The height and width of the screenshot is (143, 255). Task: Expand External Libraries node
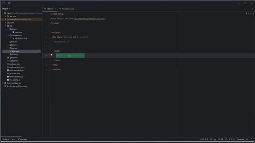[3, 83]
